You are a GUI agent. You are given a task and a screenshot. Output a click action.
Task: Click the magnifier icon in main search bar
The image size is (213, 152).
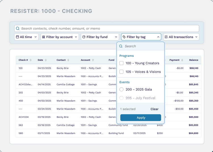tap(18, 29)
